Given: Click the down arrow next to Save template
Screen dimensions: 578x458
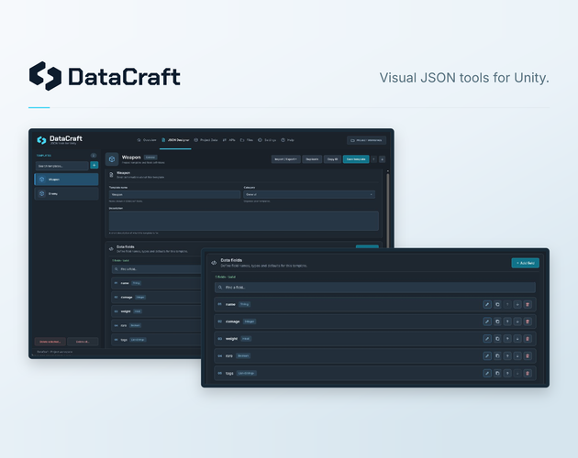Looking at the screenshot, I should coord(382,159).
